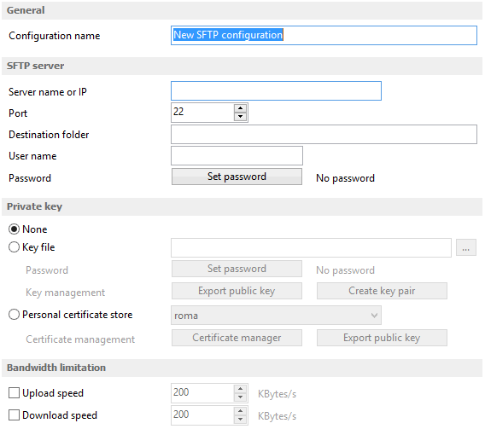Open the Certificate manager

pos(237,338)
